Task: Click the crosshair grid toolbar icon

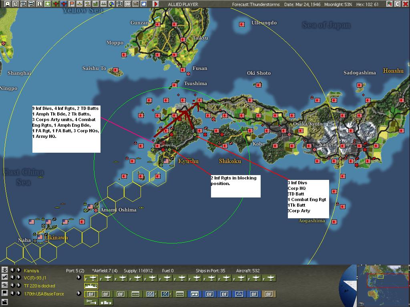Action: (119, 4)
